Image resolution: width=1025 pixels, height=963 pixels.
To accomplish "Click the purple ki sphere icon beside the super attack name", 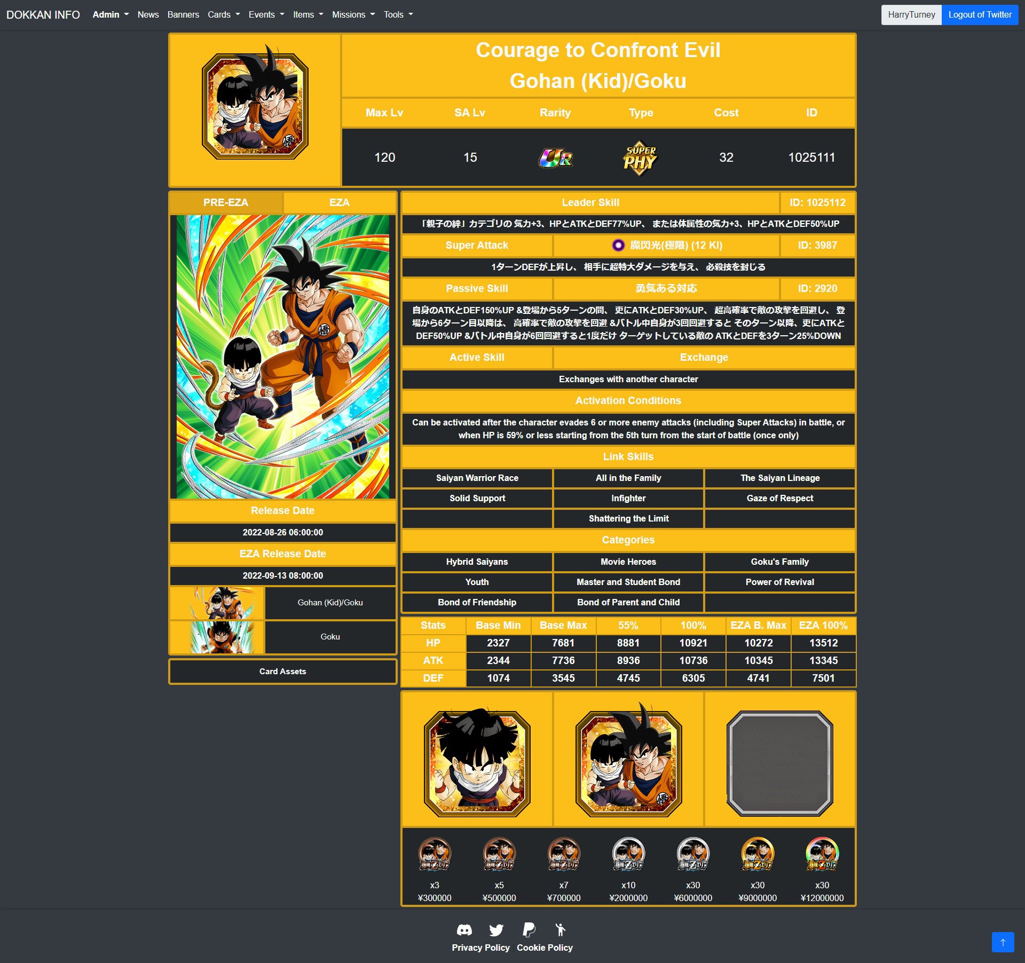I will [618, 245].
